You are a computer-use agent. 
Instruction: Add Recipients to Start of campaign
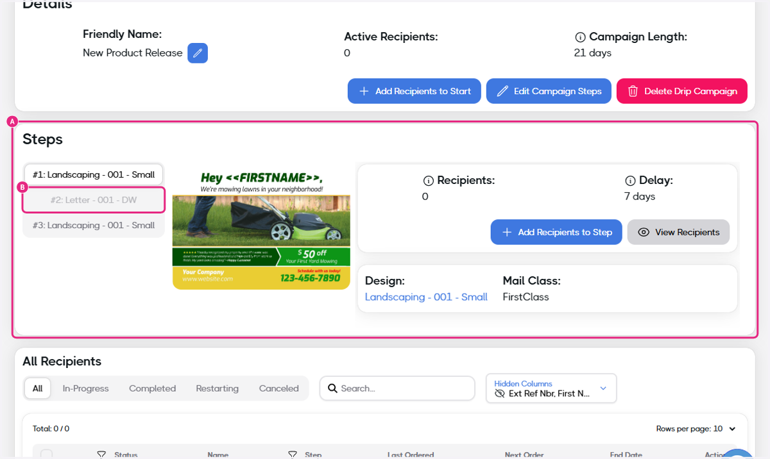tap(415, 91)
